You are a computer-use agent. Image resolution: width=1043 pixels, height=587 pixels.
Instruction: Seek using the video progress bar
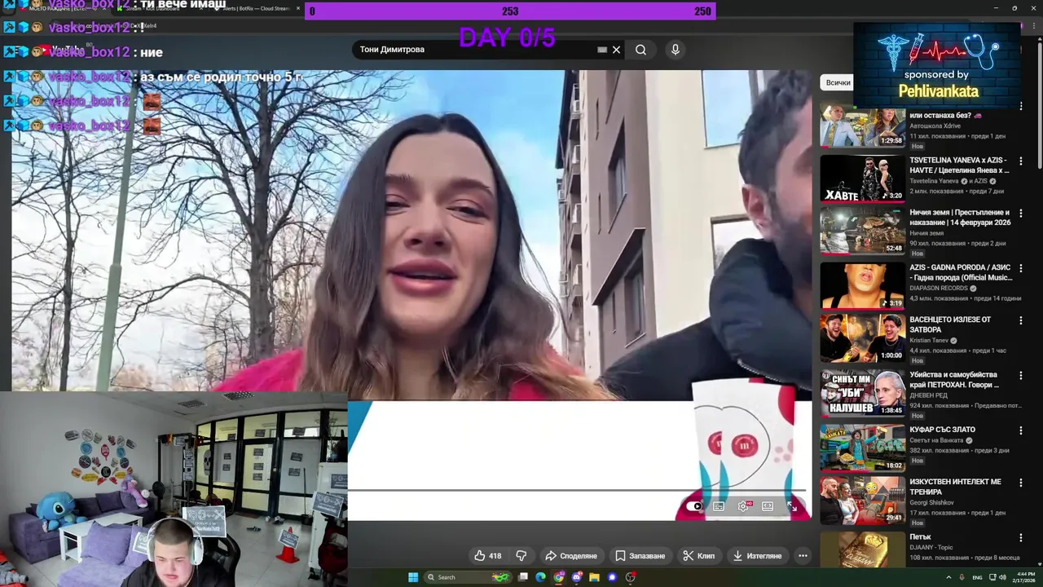point(577,491)
